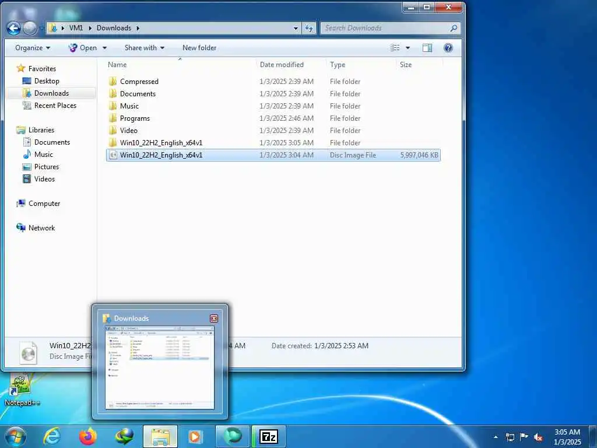
Task: Open the Notepad++ desktop shortcut
Action: coord(22,389)
